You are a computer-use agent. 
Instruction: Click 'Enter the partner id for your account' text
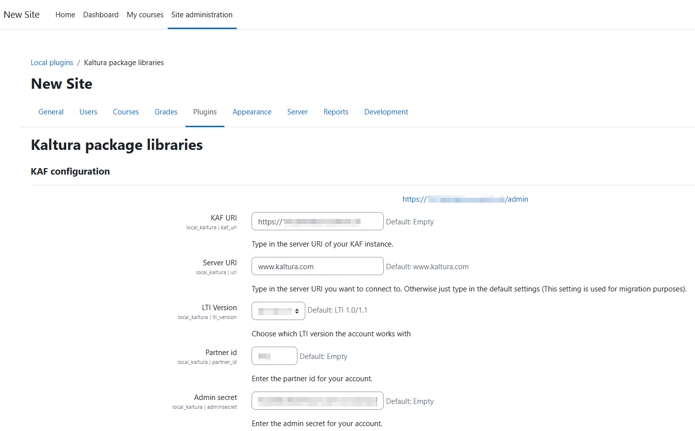pyautogui.click(x=312, y=379)
